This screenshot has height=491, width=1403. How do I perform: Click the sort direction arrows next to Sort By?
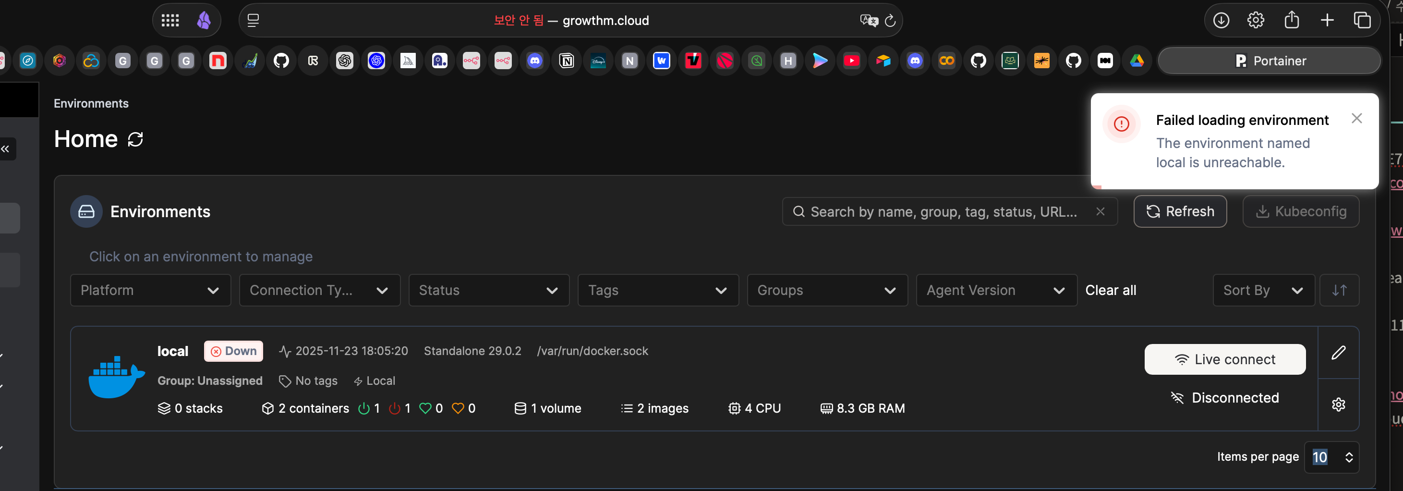coord(1339,290)
